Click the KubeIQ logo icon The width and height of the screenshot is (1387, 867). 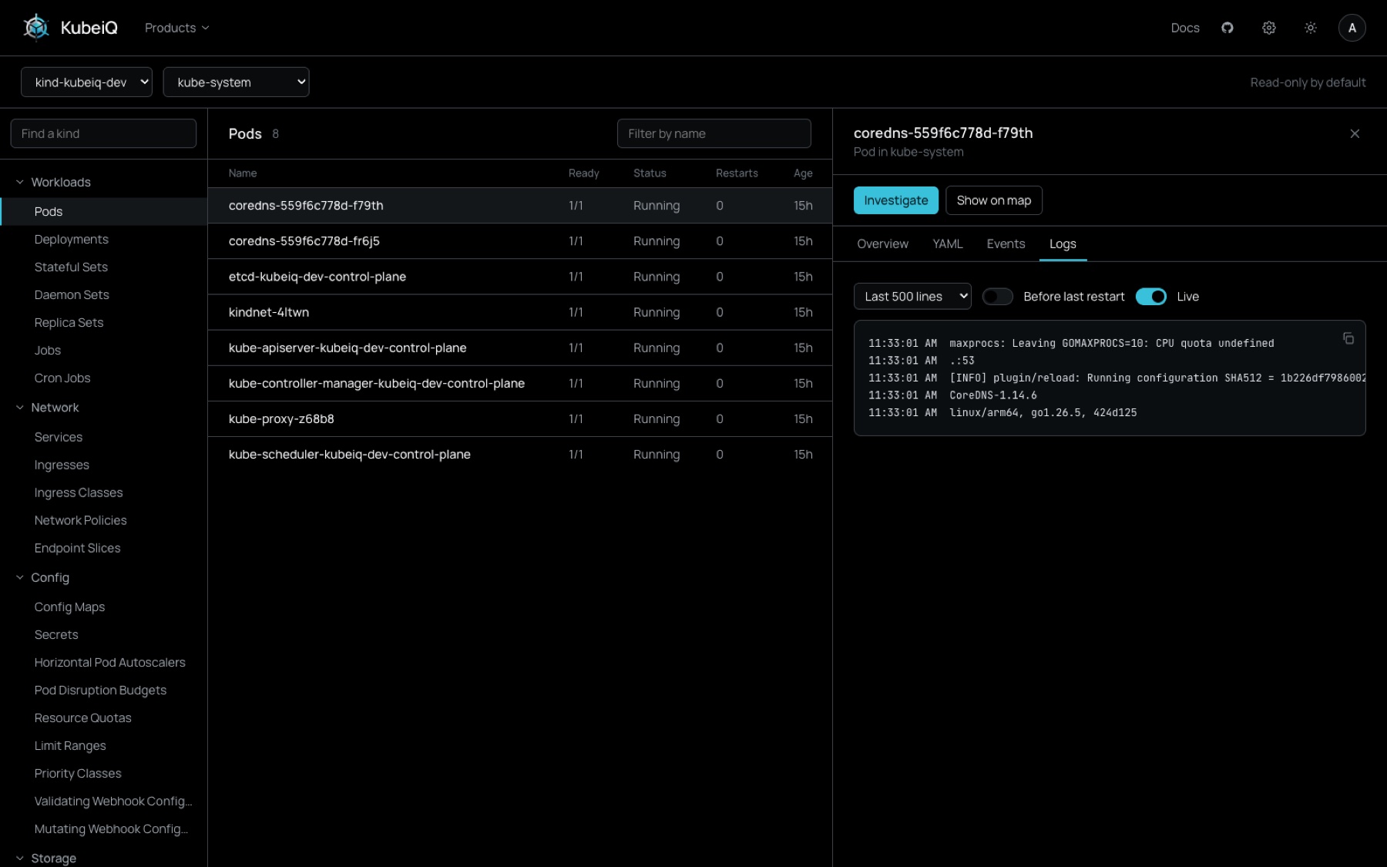[35, 28]
